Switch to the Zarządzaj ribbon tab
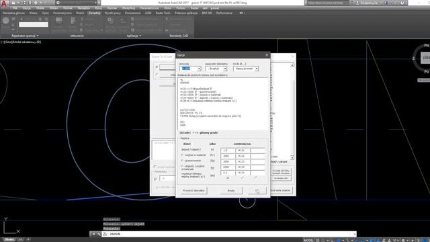 [x=94, y=13]
